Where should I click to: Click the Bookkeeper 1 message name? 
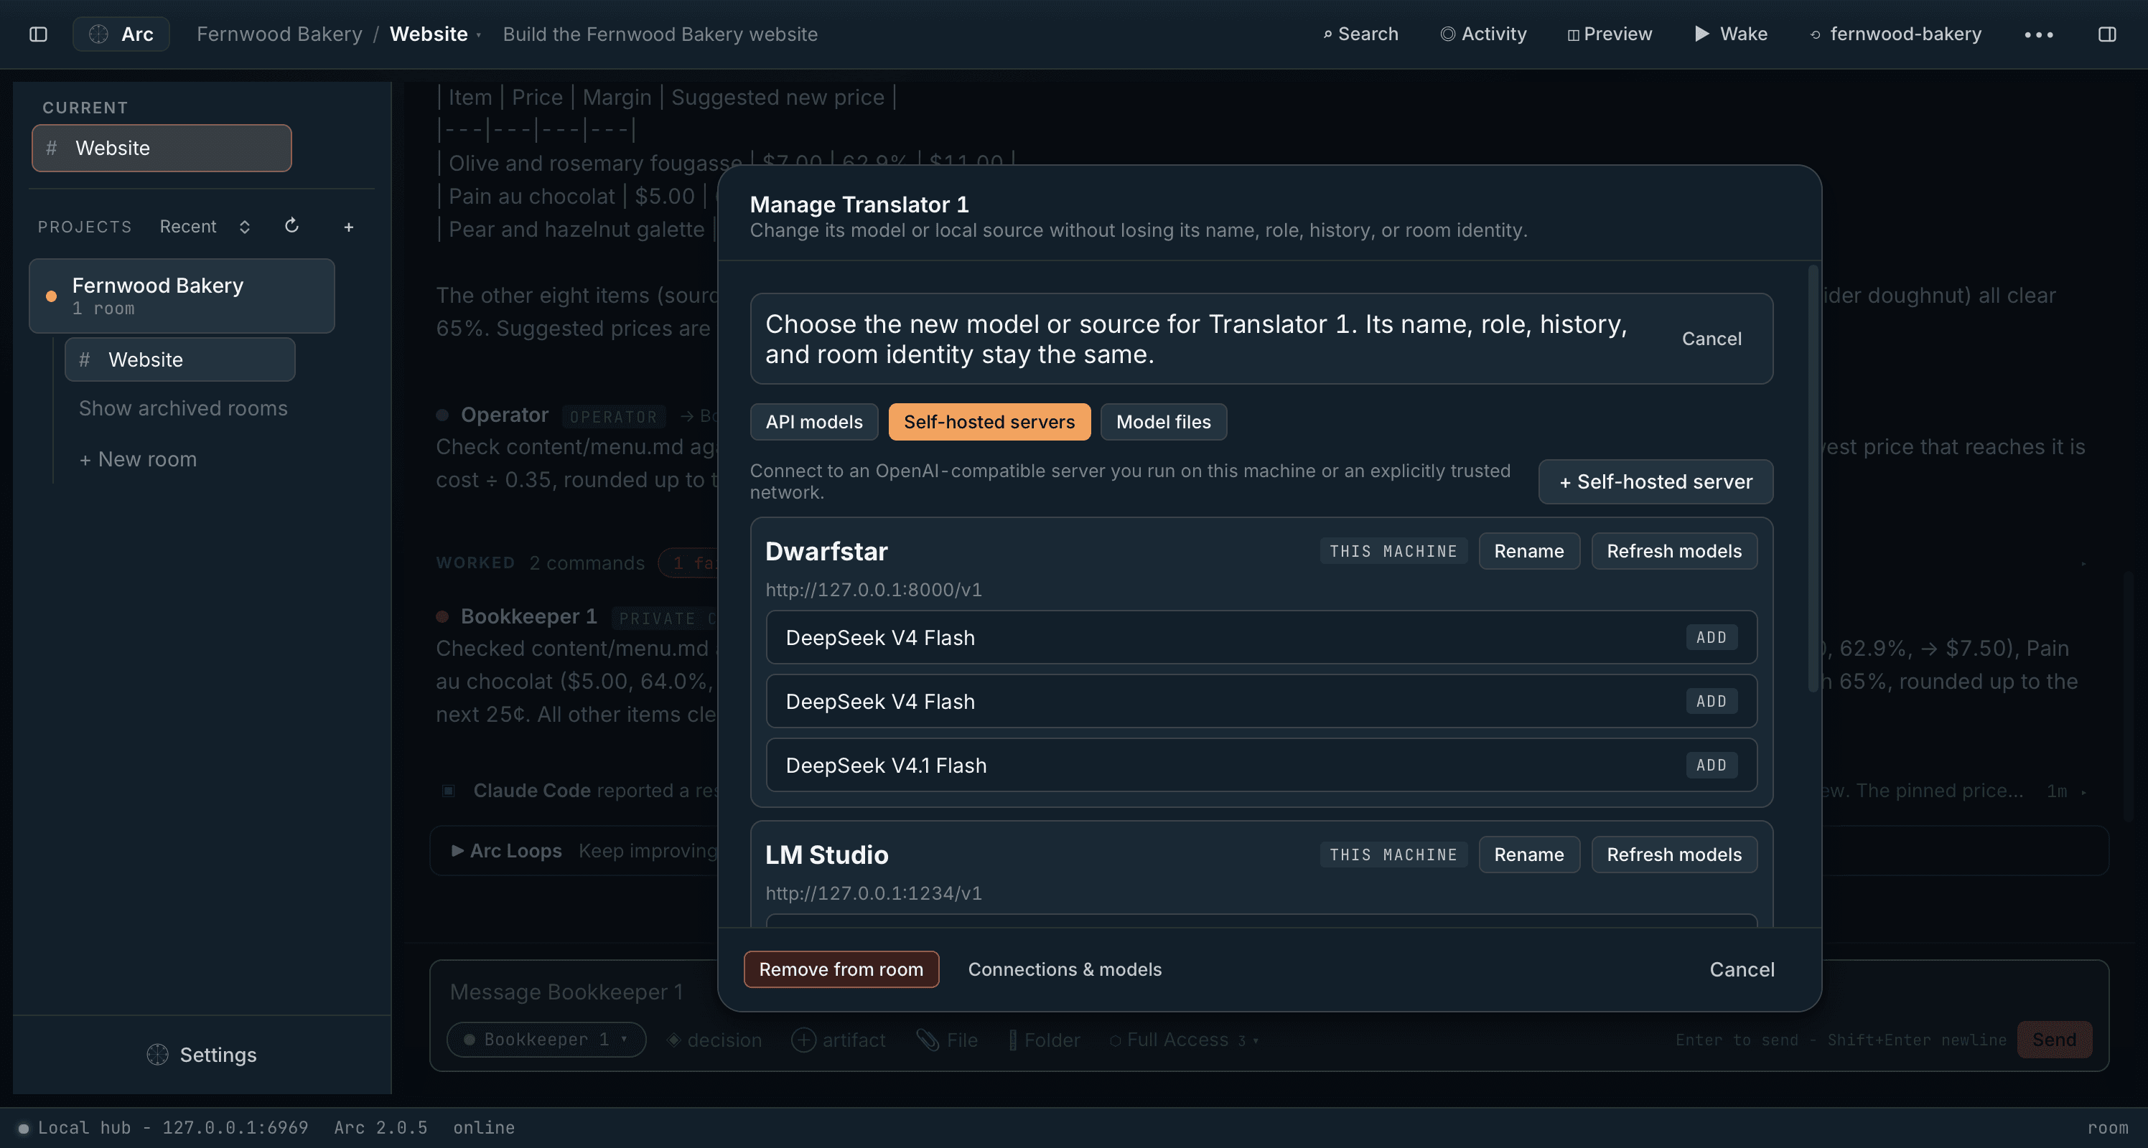(528, 616)
